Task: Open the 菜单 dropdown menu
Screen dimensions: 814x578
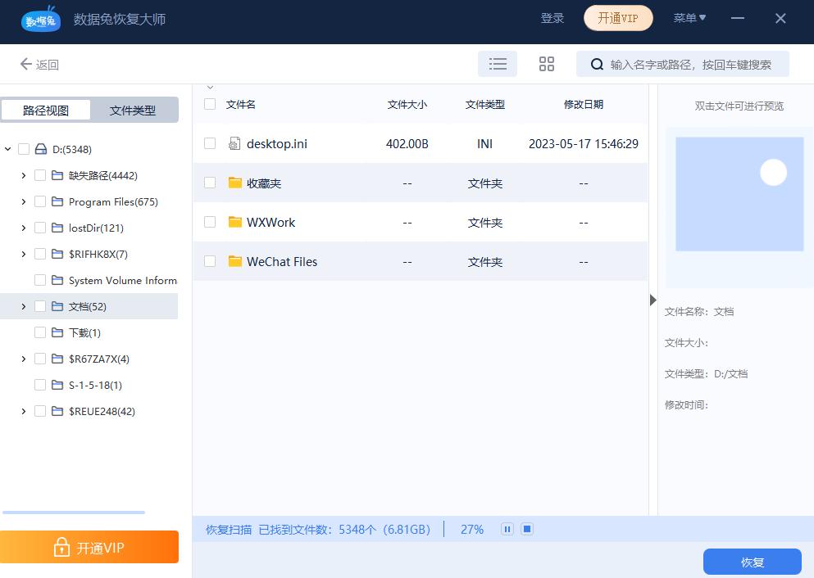Action: [x=689, y=18]
